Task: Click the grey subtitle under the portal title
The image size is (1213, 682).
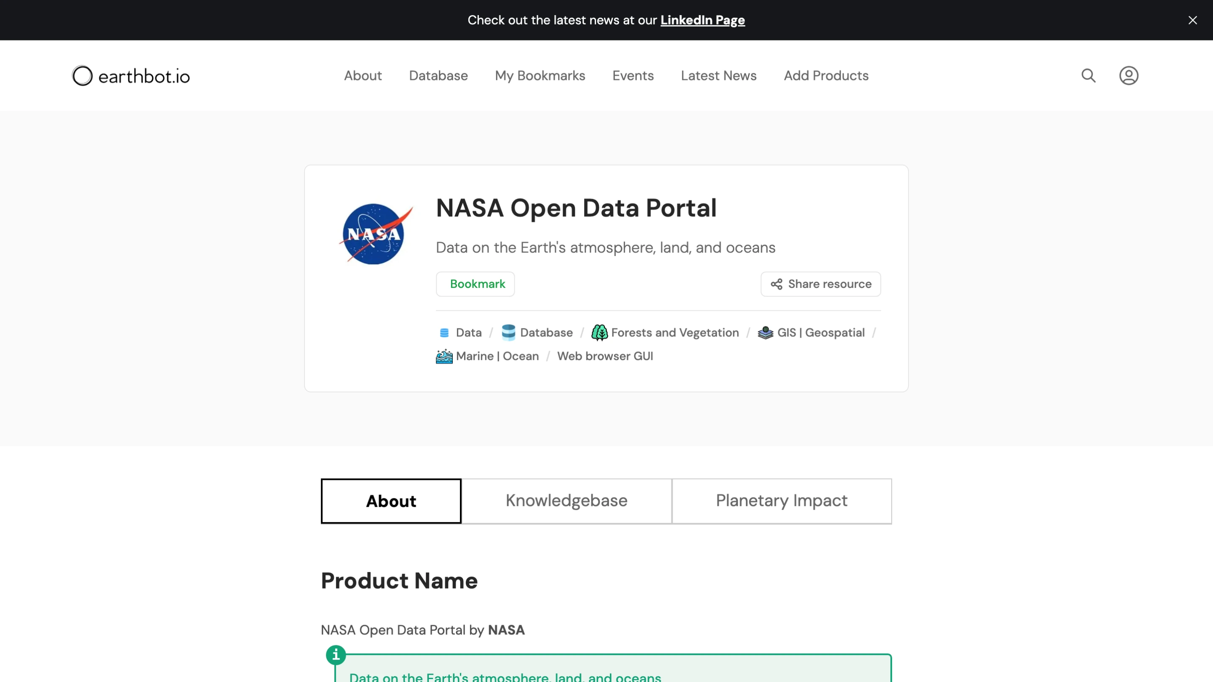Action: point(606,248)
